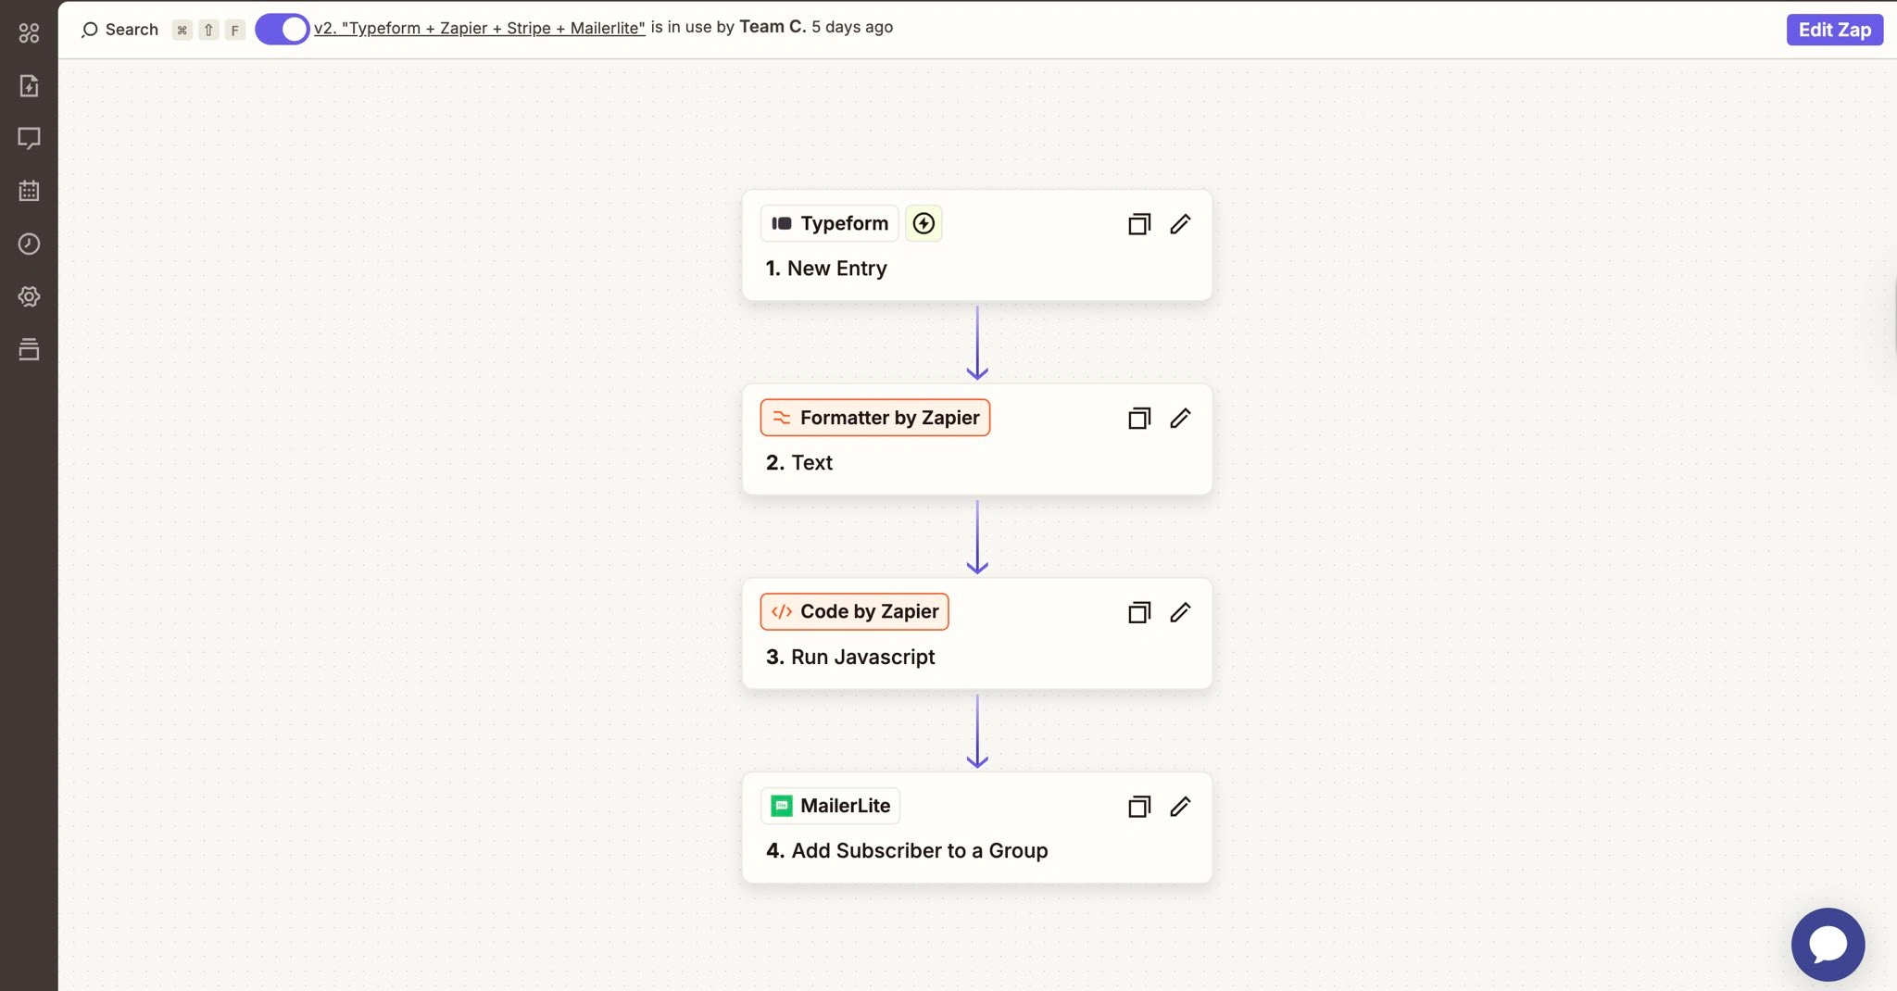
Task: Click the Edit Zap button
Action: click(1833, 29)
